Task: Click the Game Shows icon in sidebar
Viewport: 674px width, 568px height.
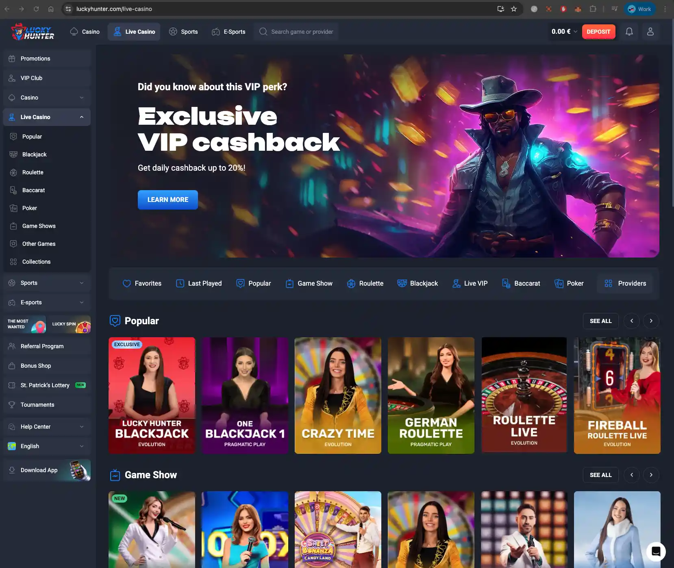Action: click(x=13, y=226)
